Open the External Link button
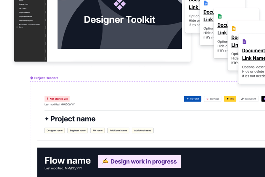The height and width of the screenshot is (177, 265). 248,99
